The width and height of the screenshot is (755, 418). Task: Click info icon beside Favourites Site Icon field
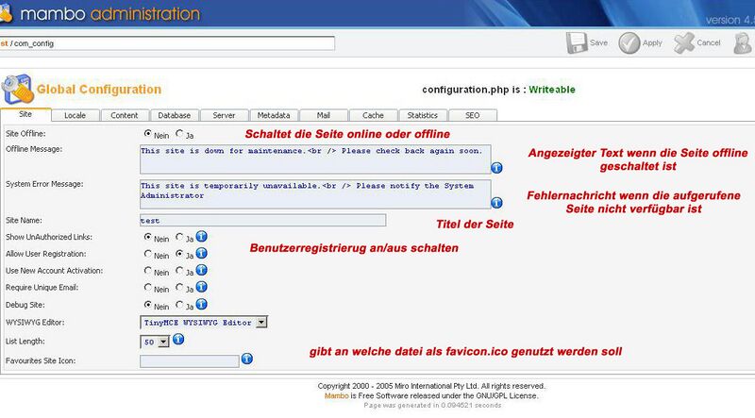pyautogui.click(x=247, y=359)
